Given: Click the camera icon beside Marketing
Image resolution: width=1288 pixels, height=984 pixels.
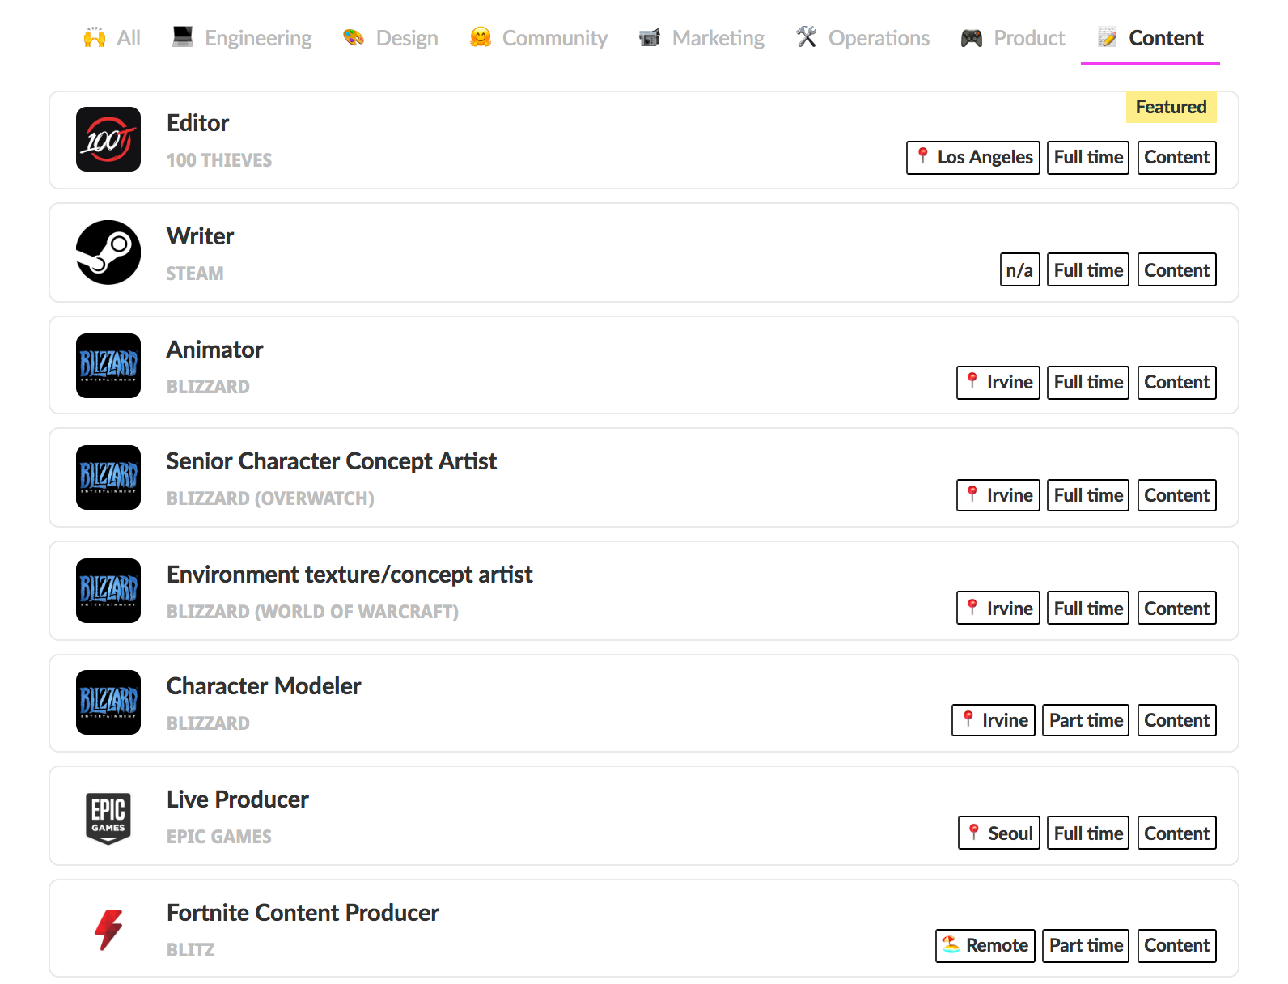Looking at the screenshot, I should [x=650, y=37].
